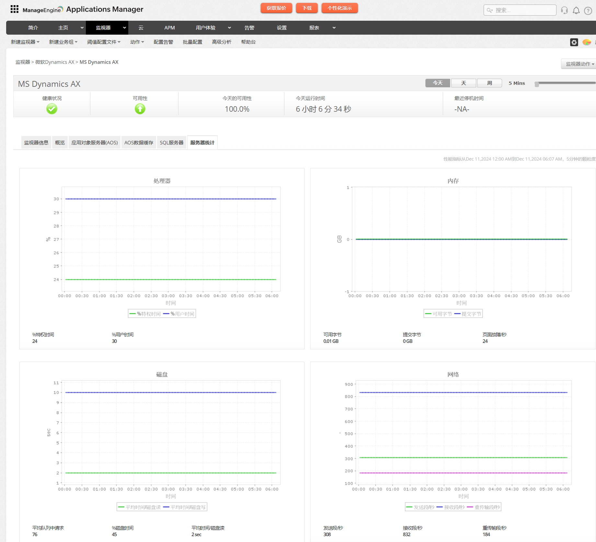
Task: Expand the 监视器 dropdown arrow
Action: 124,28
